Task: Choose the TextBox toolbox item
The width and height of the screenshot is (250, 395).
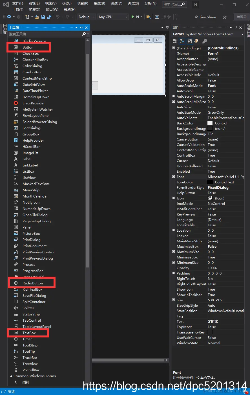Action: tap(29, 333)
